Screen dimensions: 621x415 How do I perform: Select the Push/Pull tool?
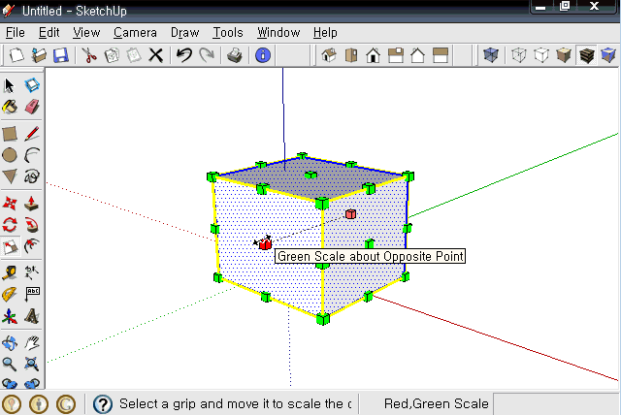tap(32, 204)
